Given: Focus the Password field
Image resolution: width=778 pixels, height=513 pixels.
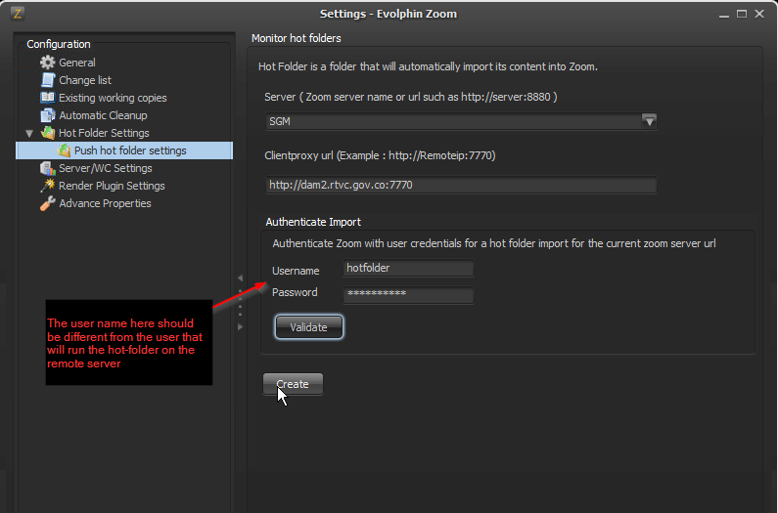Looking at the screenshot, I should coord(408,294).
